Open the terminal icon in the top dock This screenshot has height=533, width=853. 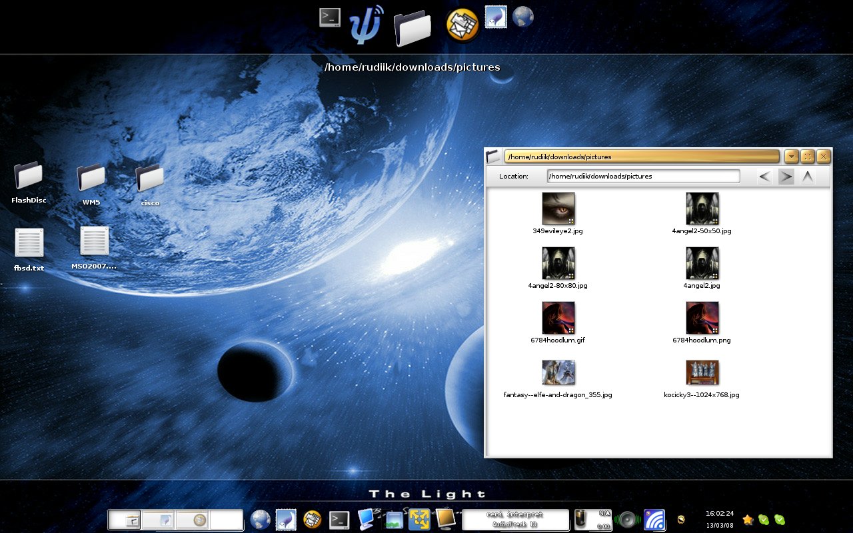tap(329, 17)
